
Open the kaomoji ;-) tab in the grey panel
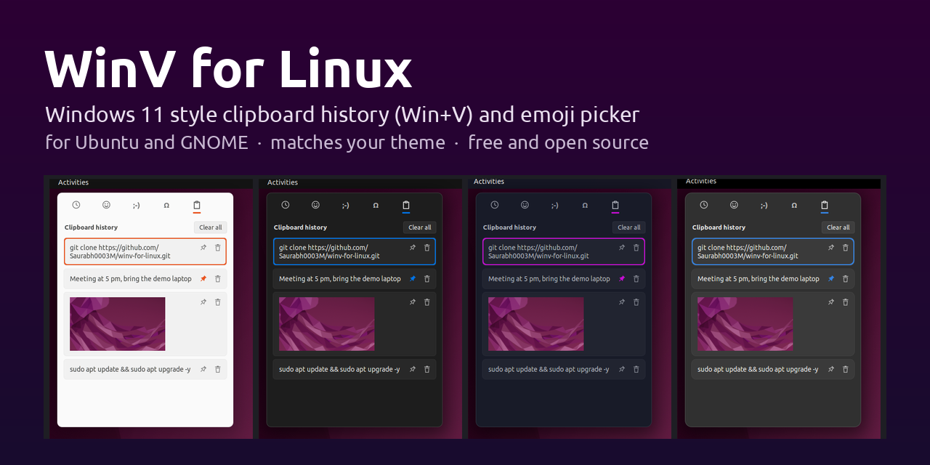pos(764,206)
